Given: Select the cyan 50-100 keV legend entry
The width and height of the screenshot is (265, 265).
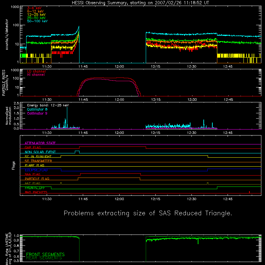Looking at the screenshot, I should click(x=37, y=21).
